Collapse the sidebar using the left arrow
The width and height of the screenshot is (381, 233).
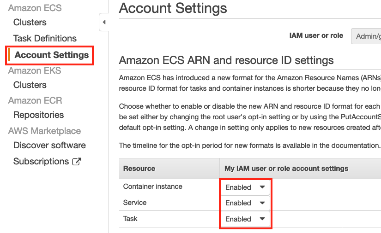(x=104, y=22)
